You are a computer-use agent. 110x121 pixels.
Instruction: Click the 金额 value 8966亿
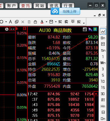click(x=53, y=64)
